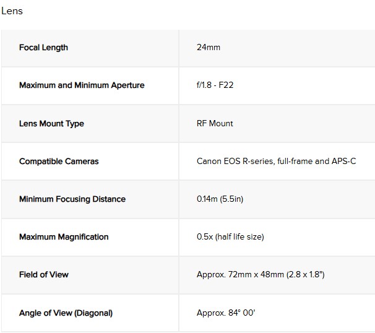Click the (half life size) text

tap(241, 237)
